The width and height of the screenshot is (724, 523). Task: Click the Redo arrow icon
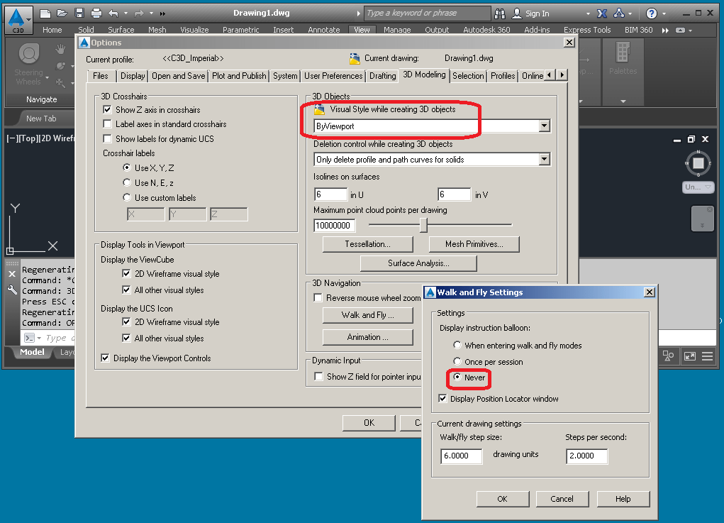coord(139,13)
